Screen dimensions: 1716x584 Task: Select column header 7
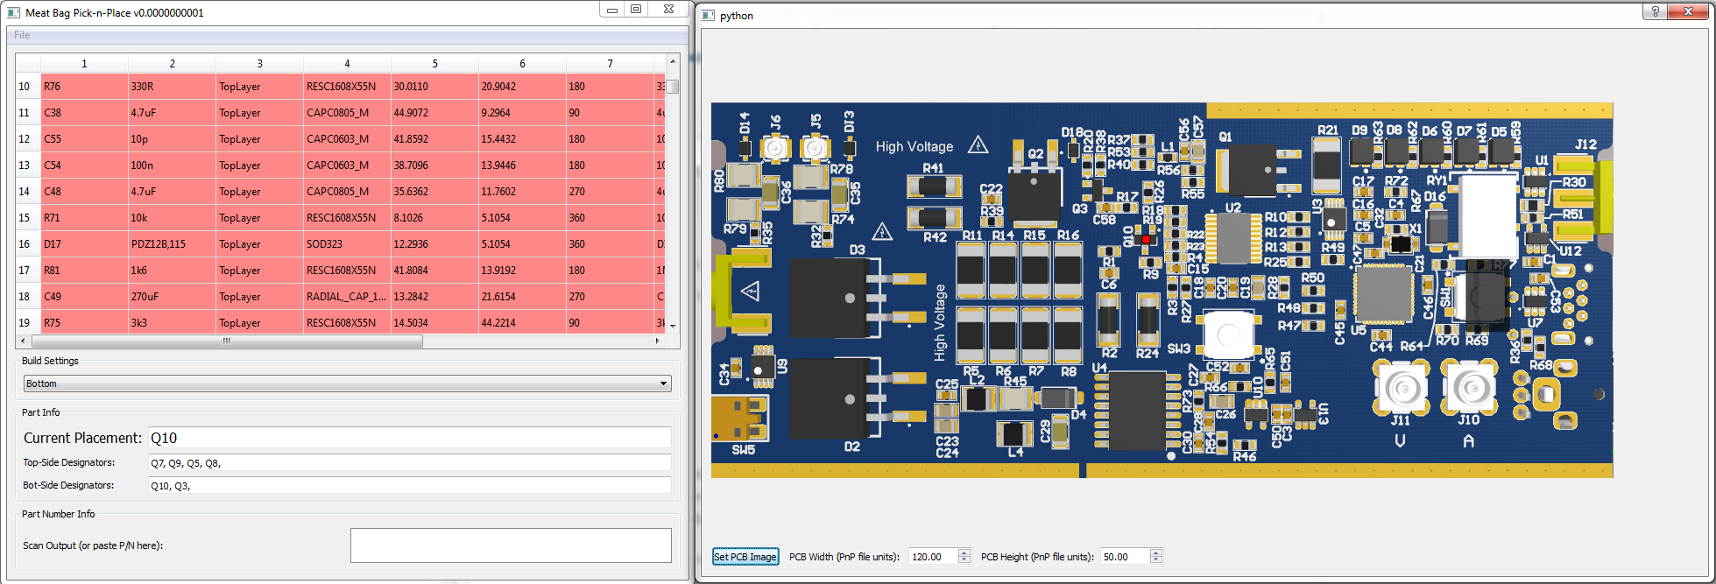click(x=610, y=64)
